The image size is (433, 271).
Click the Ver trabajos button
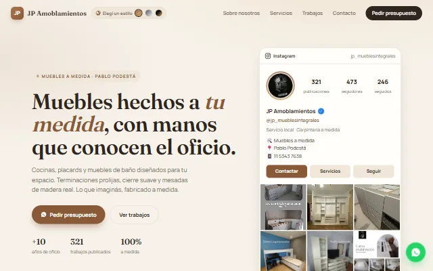click(x=134, y=215)
